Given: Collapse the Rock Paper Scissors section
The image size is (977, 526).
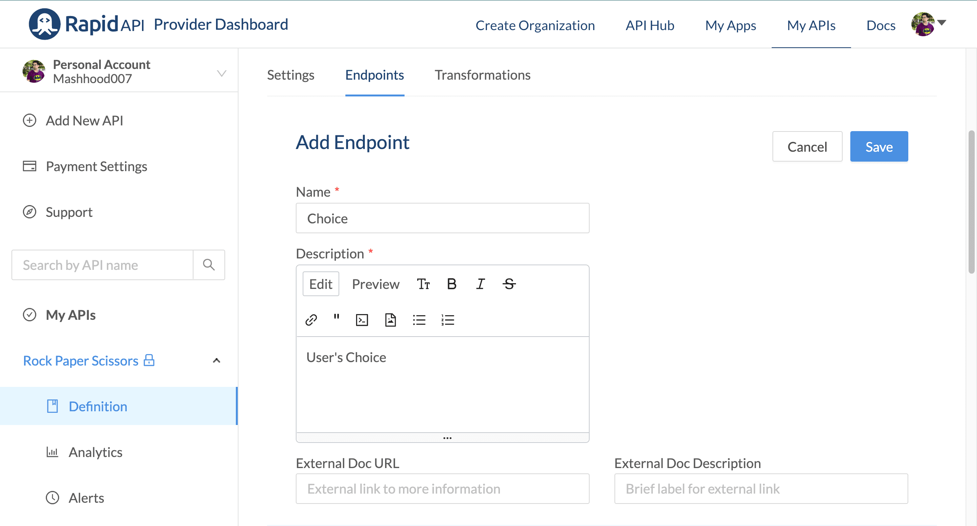Looking at the screenshot, I should tap(216, 361).
